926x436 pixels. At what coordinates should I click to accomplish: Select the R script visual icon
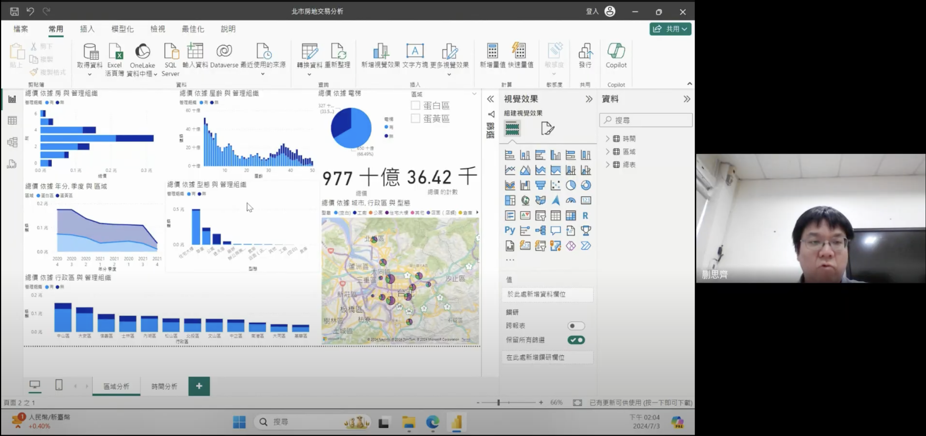(585, 216)
